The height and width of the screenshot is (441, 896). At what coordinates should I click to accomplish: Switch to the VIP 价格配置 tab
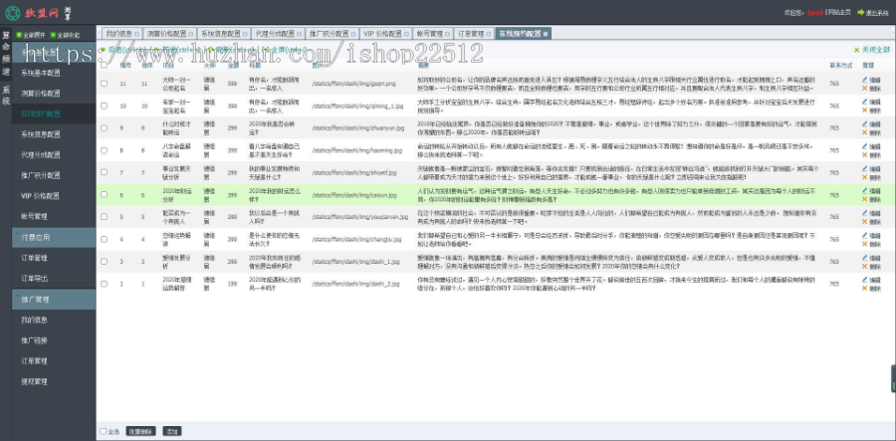385,34
